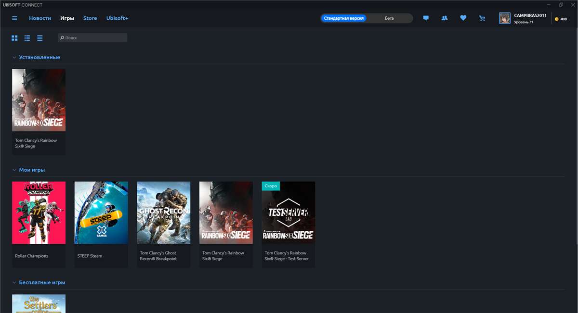The height and width of the screenshot is (313, 578).
Task: Open the Store tab
Action: click(90, 18)
